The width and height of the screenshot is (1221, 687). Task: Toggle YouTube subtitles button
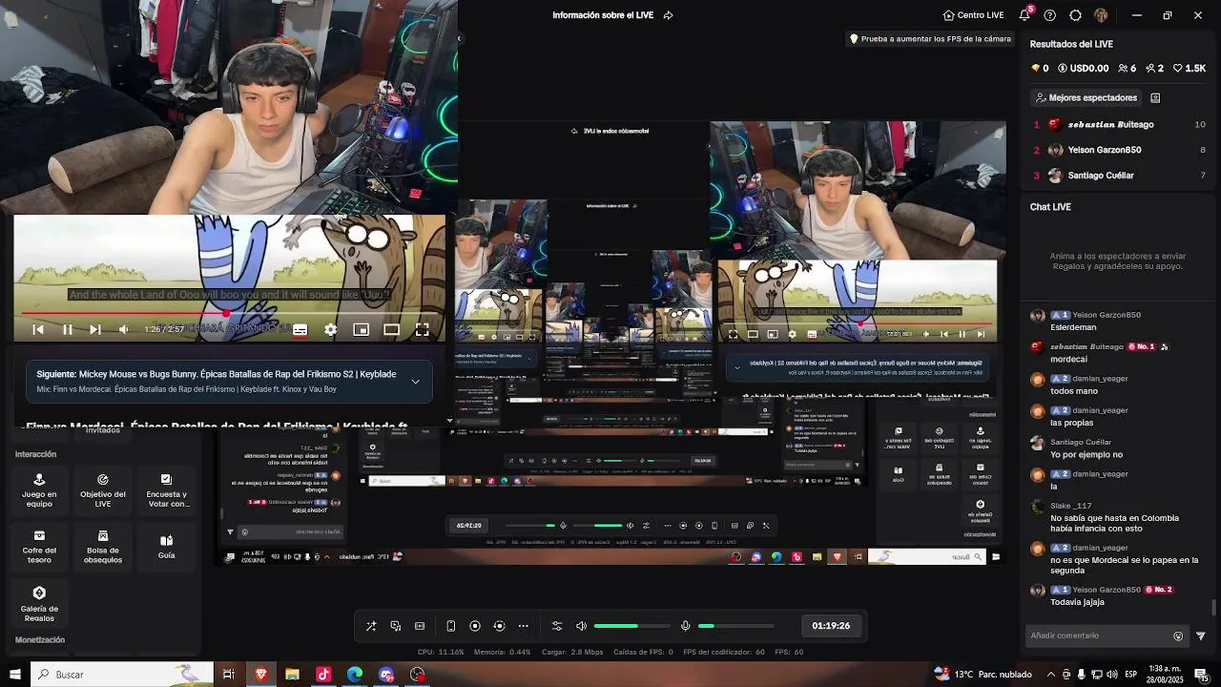click(300, 329)
